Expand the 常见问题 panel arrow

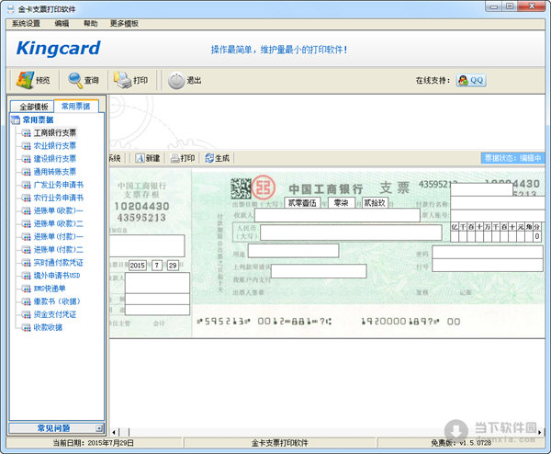tap(99, 428)
